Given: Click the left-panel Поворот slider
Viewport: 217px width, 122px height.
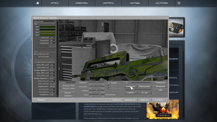Looking at the screenshot, I should 97,91.
